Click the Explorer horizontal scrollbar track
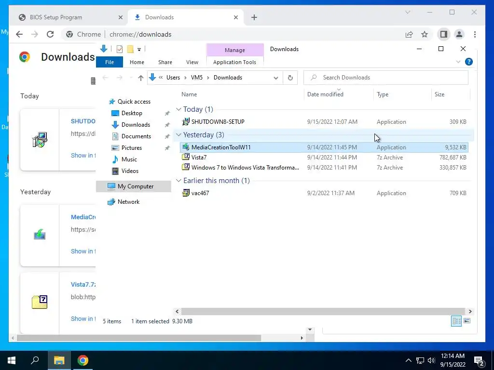The height and width of the screenshot is (370, 494). (323, 312)
